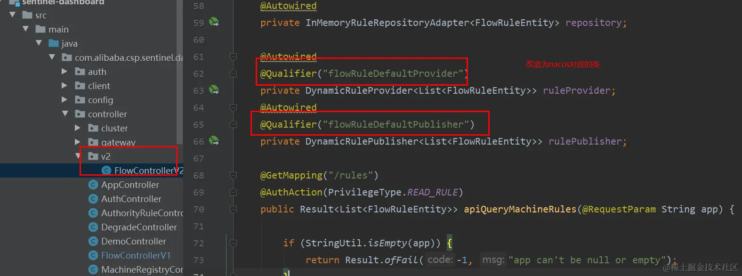
Task: Click "flowRuleDefaultProvider" string in code
Action: pyautogui.click(x=393, y=73)
